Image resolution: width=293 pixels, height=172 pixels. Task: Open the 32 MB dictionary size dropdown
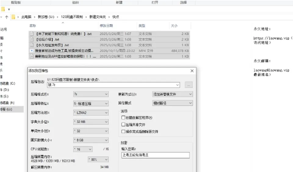pyautogui.click(x=91, y=122)
